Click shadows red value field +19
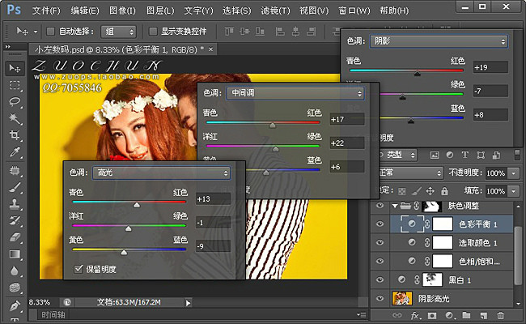Image resolution: width=526 pixels, height=324 pixels. [490, 67]
